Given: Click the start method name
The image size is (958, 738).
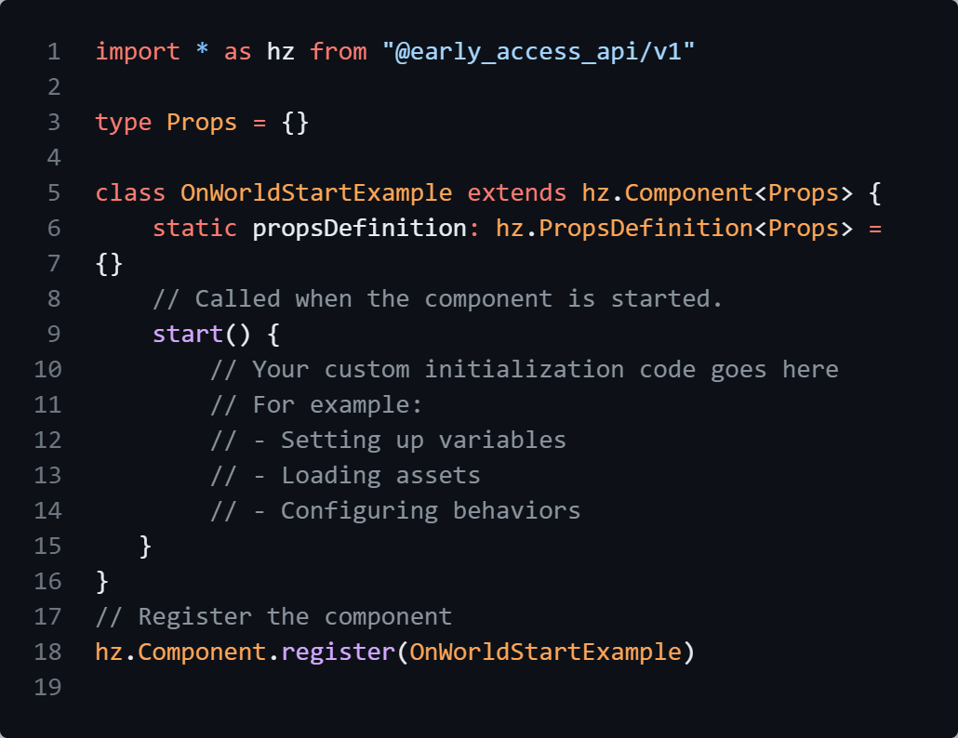Looking at the screenshot, I should coord(188,334).
